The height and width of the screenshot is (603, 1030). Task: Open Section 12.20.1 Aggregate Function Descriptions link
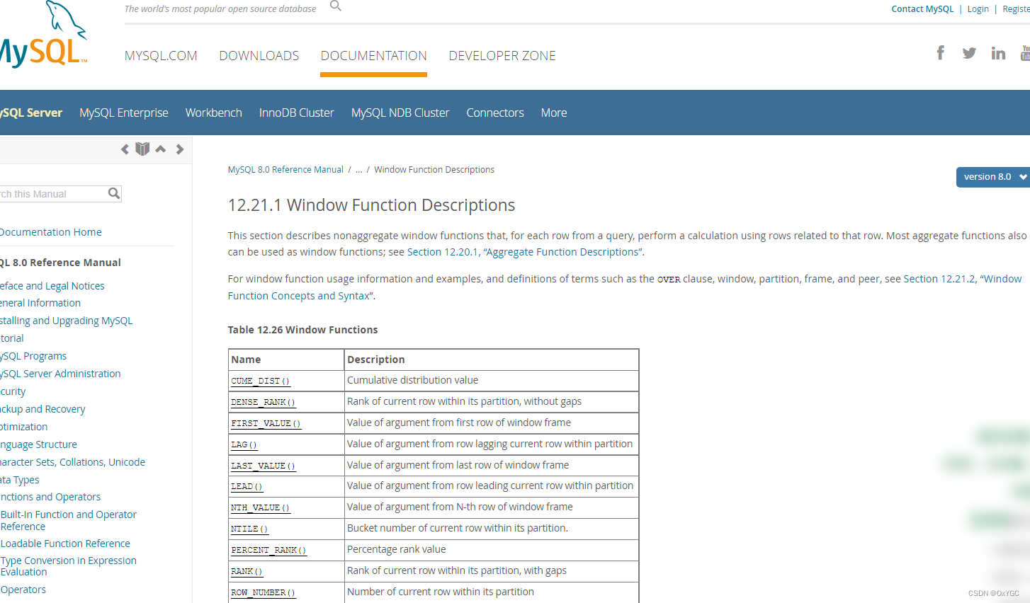pyautogui.click(x=524, y=252)
